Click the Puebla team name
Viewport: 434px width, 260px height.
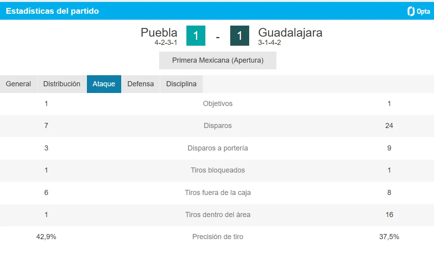point(159,33)
